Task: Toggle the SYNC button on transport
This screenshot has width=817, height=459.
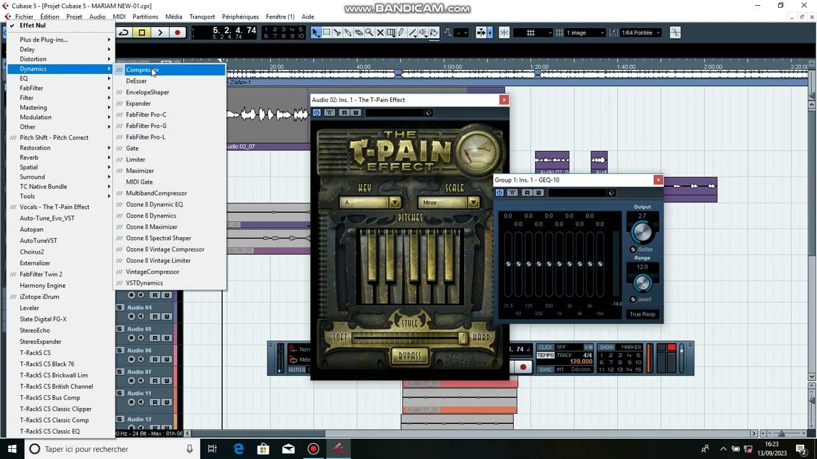Action: click(x=545, y=370)
